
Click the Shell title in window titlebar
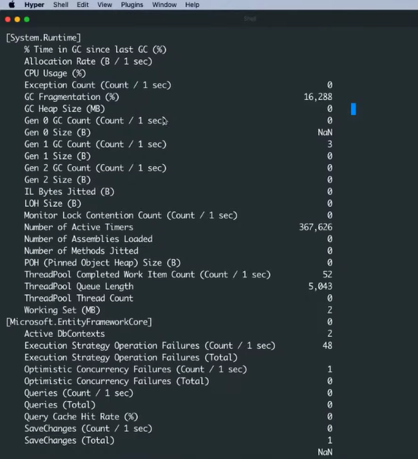click(250, 19)
